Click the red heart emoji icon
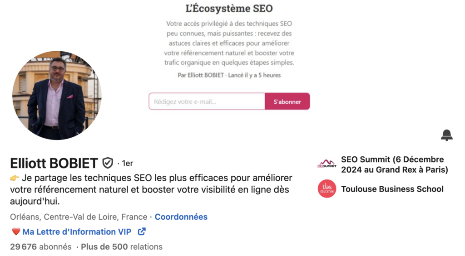Viewport: 465px width, 256px height. pos(16,232)
